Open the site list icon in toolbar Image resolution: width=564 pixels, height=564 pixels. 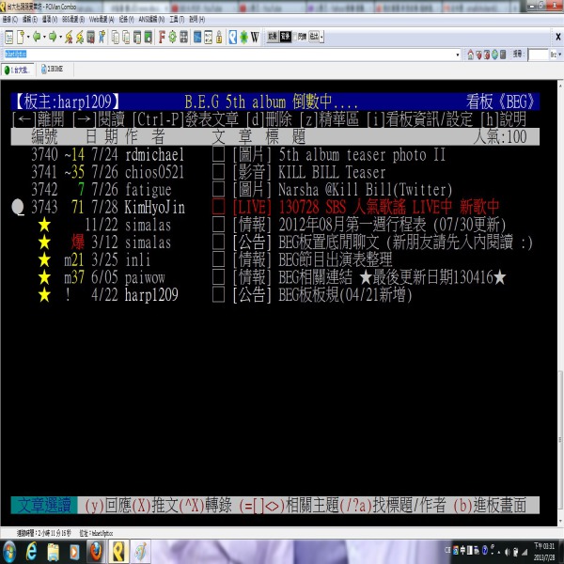[9, 37]
